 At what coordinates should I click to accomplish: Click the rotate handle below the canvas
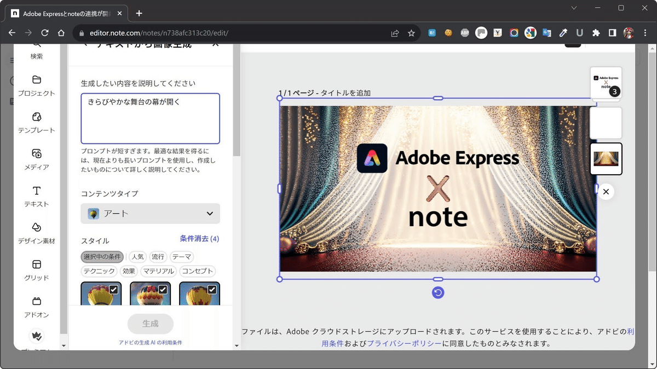[438, 293]
